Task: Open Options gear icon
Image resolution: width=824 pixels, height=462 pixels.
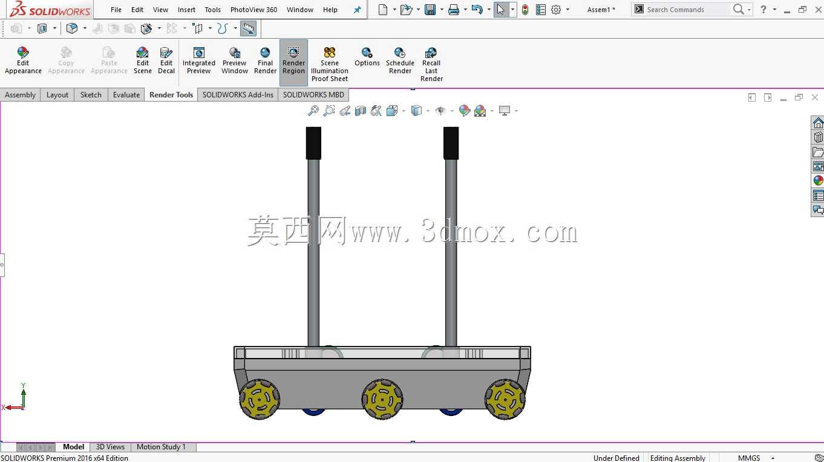Action: (557, 10)
